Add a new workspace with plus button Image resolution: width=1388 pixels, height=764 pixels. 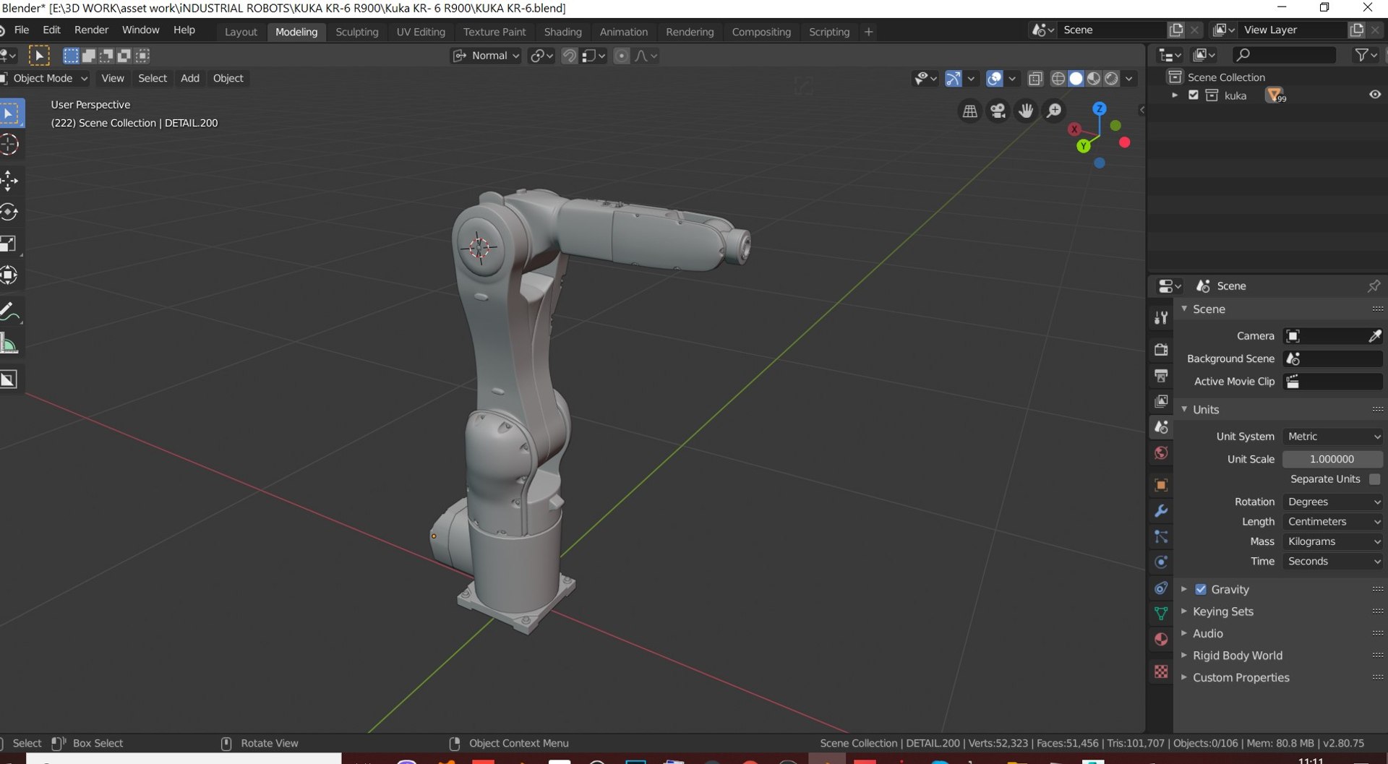tap(868, 32)
